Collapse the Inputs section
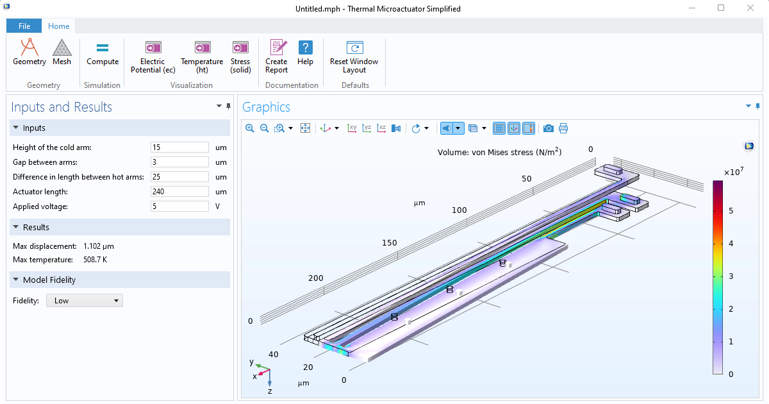The image size is (769, 404). (x=15, y=128)
